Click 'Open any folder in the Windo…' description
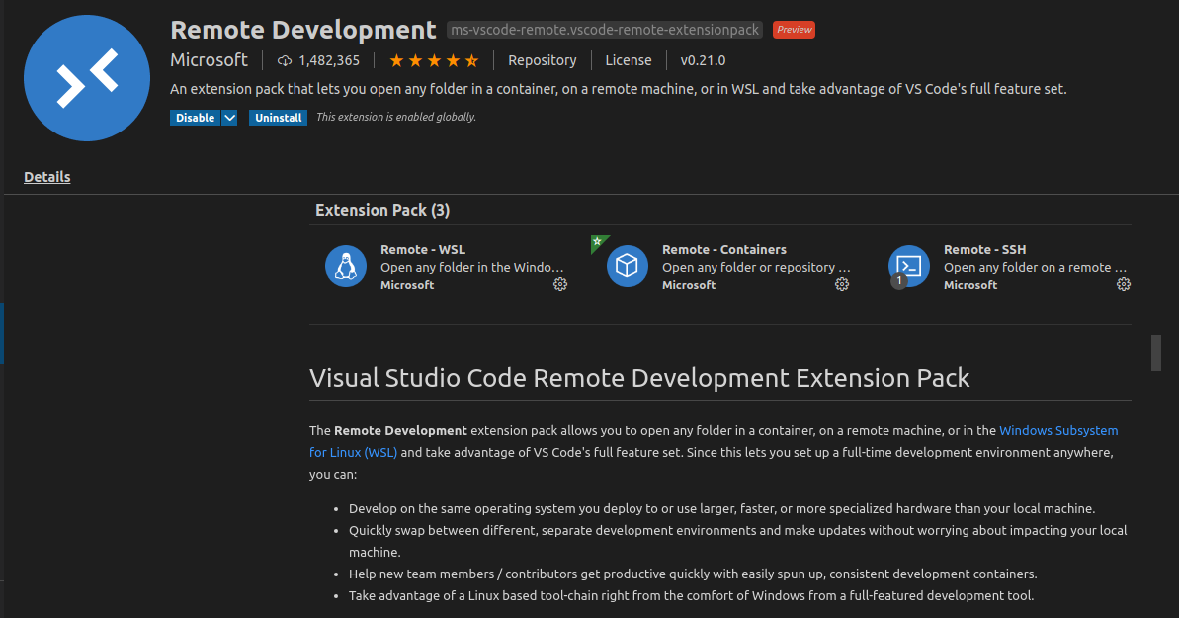Image resolution: width=1179 pixels, height=618 pixels. 471,267
